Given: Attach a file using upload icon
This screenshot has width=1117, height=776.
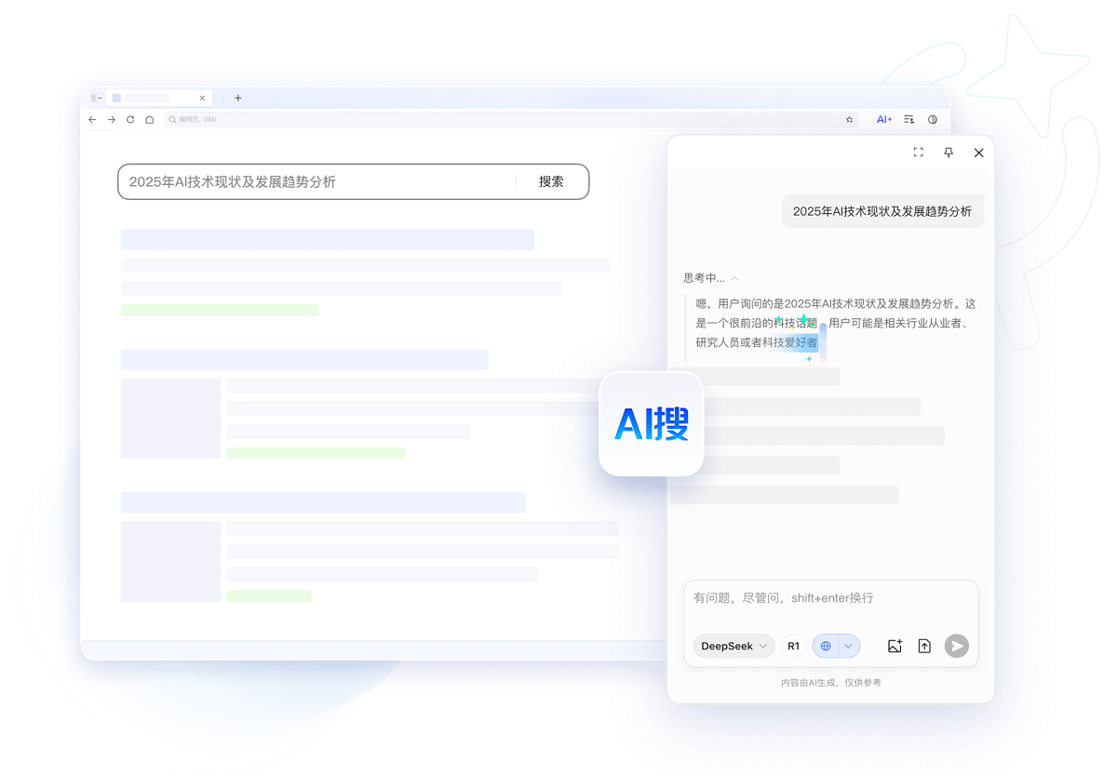Looking at the screenshot, I should (924, 646).
